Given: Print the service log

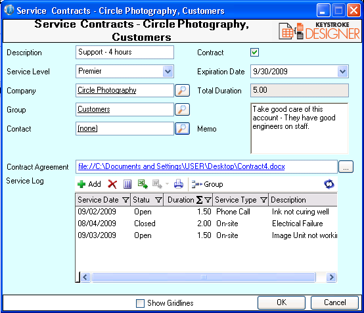Looking at the screenshot, I should 179,184.
